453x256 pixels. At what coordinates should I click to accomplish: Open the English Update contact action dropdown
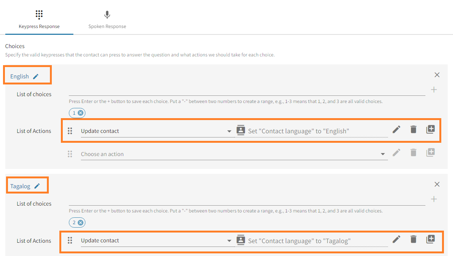pyautogui.click(x=229, y=131)
